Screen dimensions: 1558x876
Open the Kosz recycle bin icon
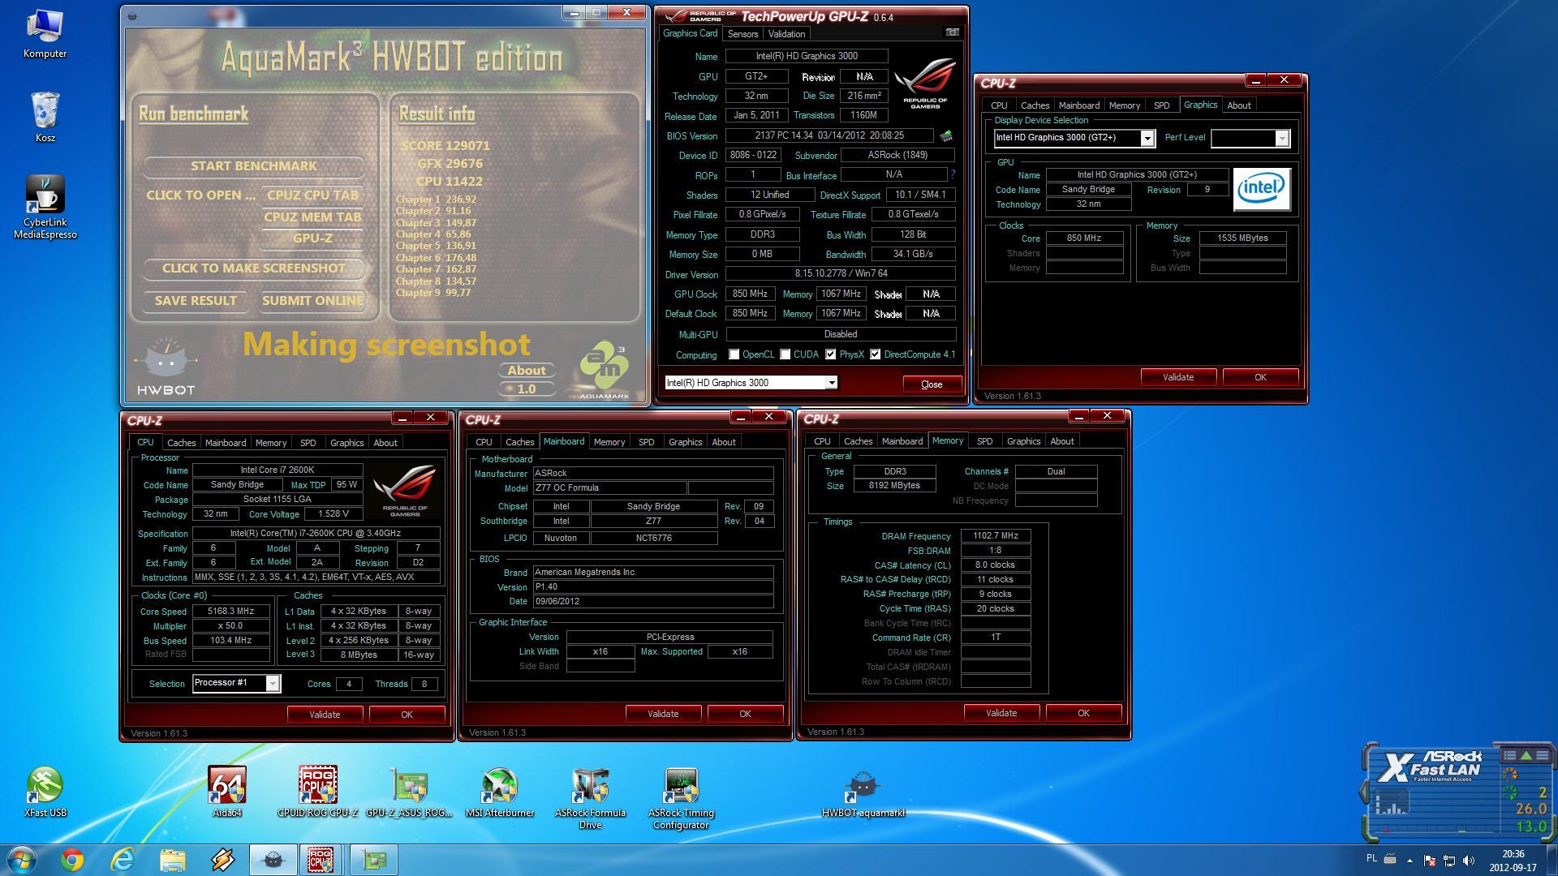click(x=45, y=118)
